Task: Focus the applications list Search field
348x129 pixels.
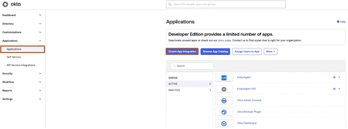Action: pos(192,66)
